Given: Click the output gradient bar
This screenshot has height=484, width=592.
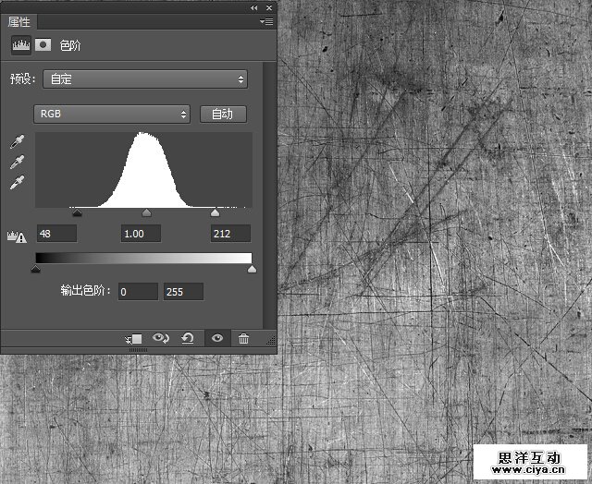Looking at the screenshot, I should 143,259.
